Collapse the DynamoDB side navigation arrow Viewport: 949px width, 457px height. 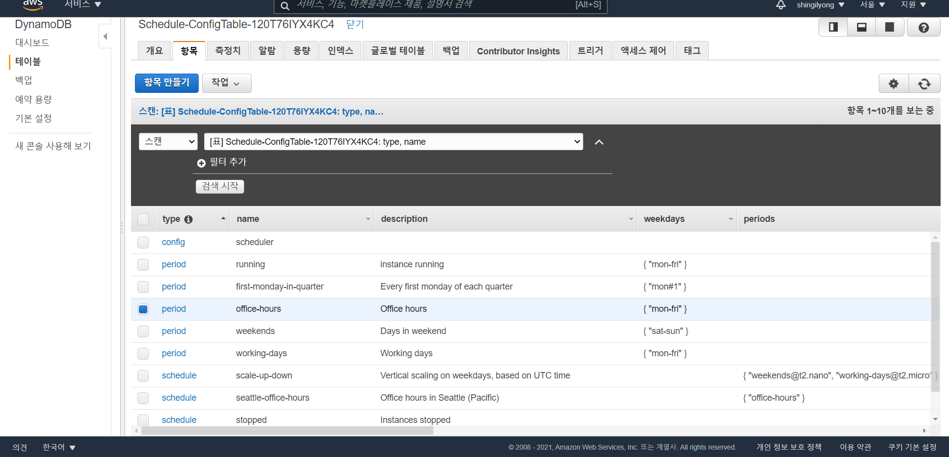coord(105,37)
